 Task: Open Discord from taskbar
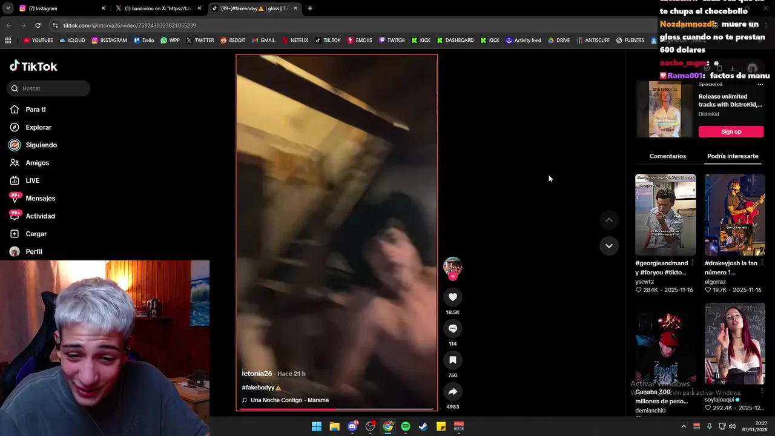pos(352,426)
